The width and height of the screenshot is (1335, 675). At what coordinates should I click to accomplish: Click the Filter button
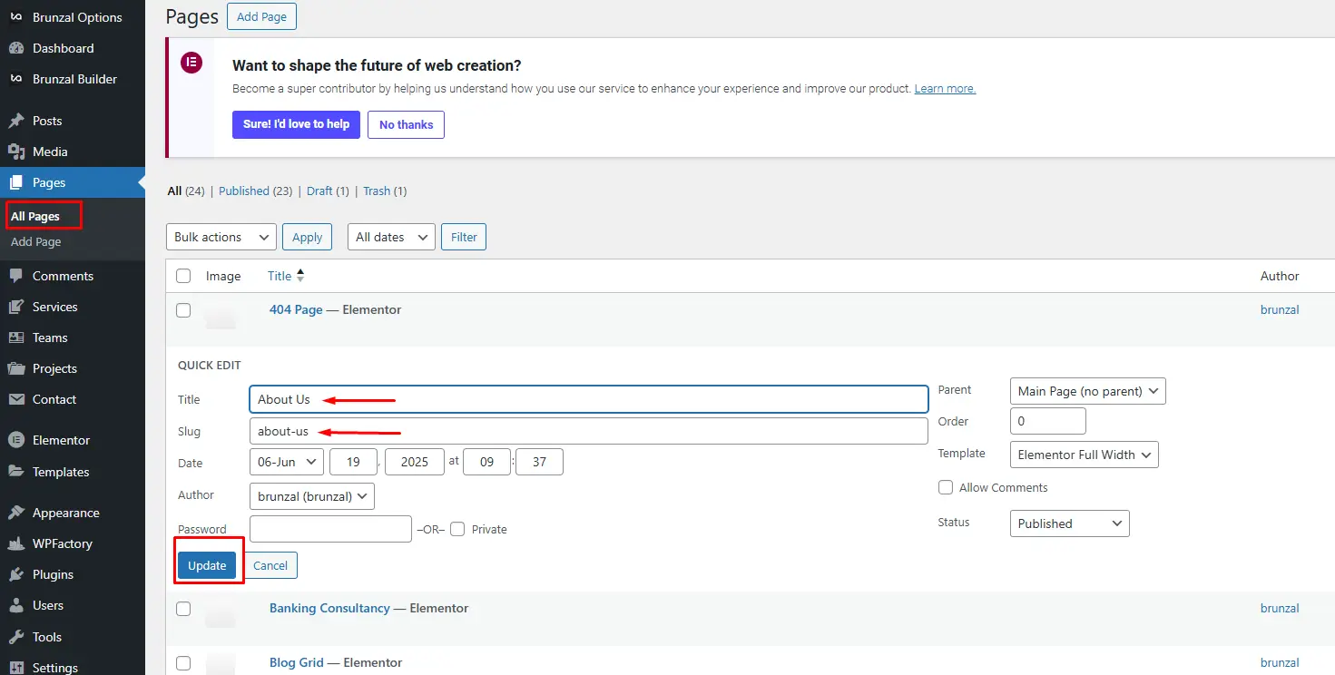tap(464, 237)
